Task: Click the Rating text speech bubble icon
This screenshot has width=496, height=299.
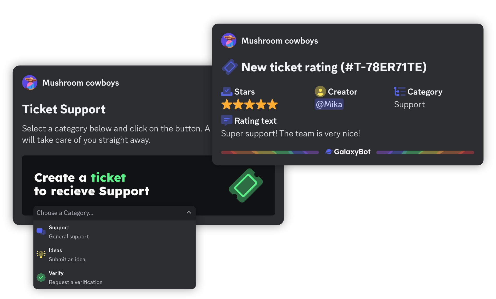Action: pyautogui.click(x=227, y=120)
